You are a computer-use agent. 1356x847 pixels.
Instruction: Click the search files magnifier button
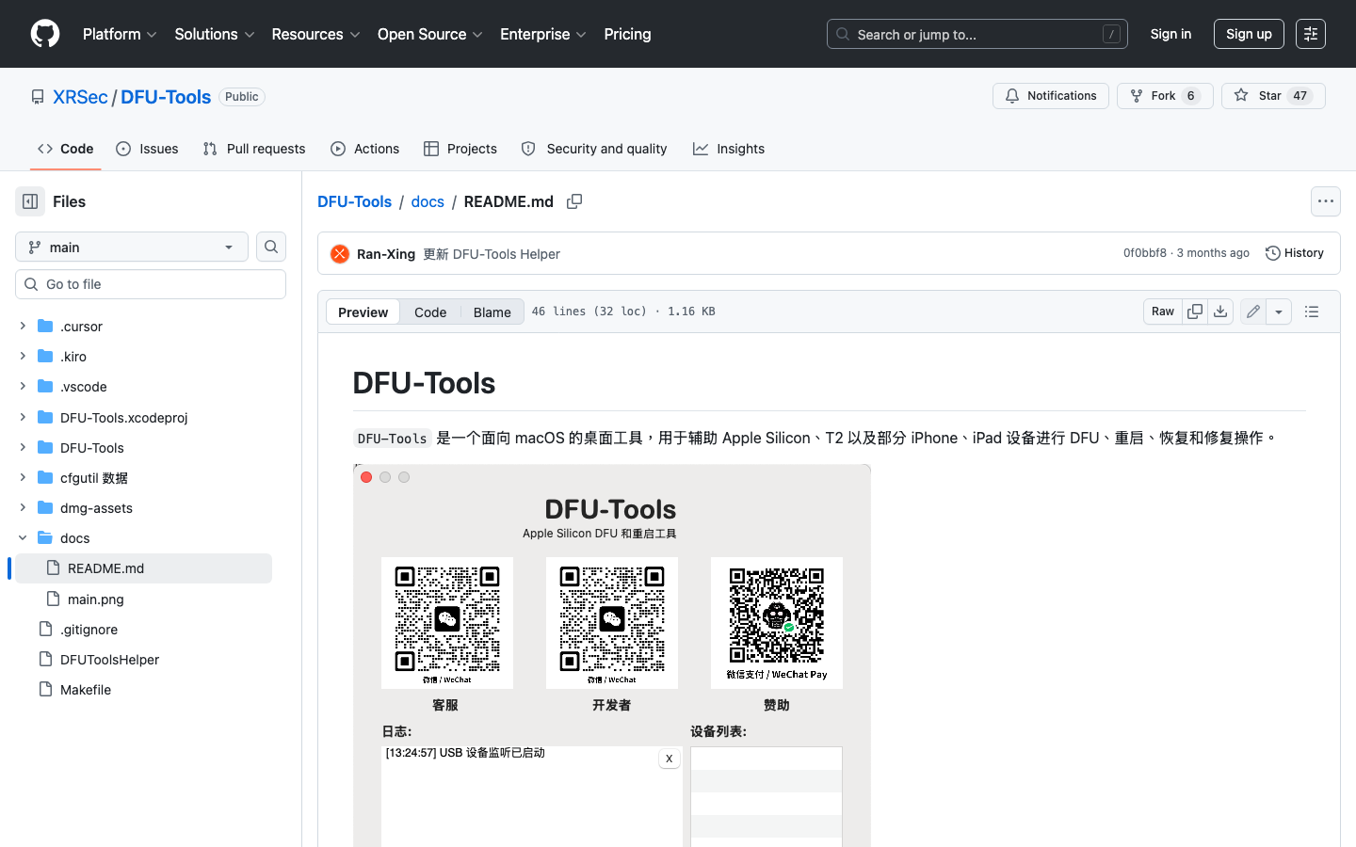tap(271, 247)
